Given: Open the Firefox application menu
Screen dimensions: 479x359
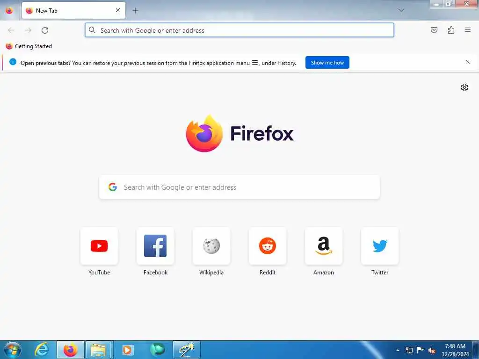Looking at the screenshot, I should point(467,30).
